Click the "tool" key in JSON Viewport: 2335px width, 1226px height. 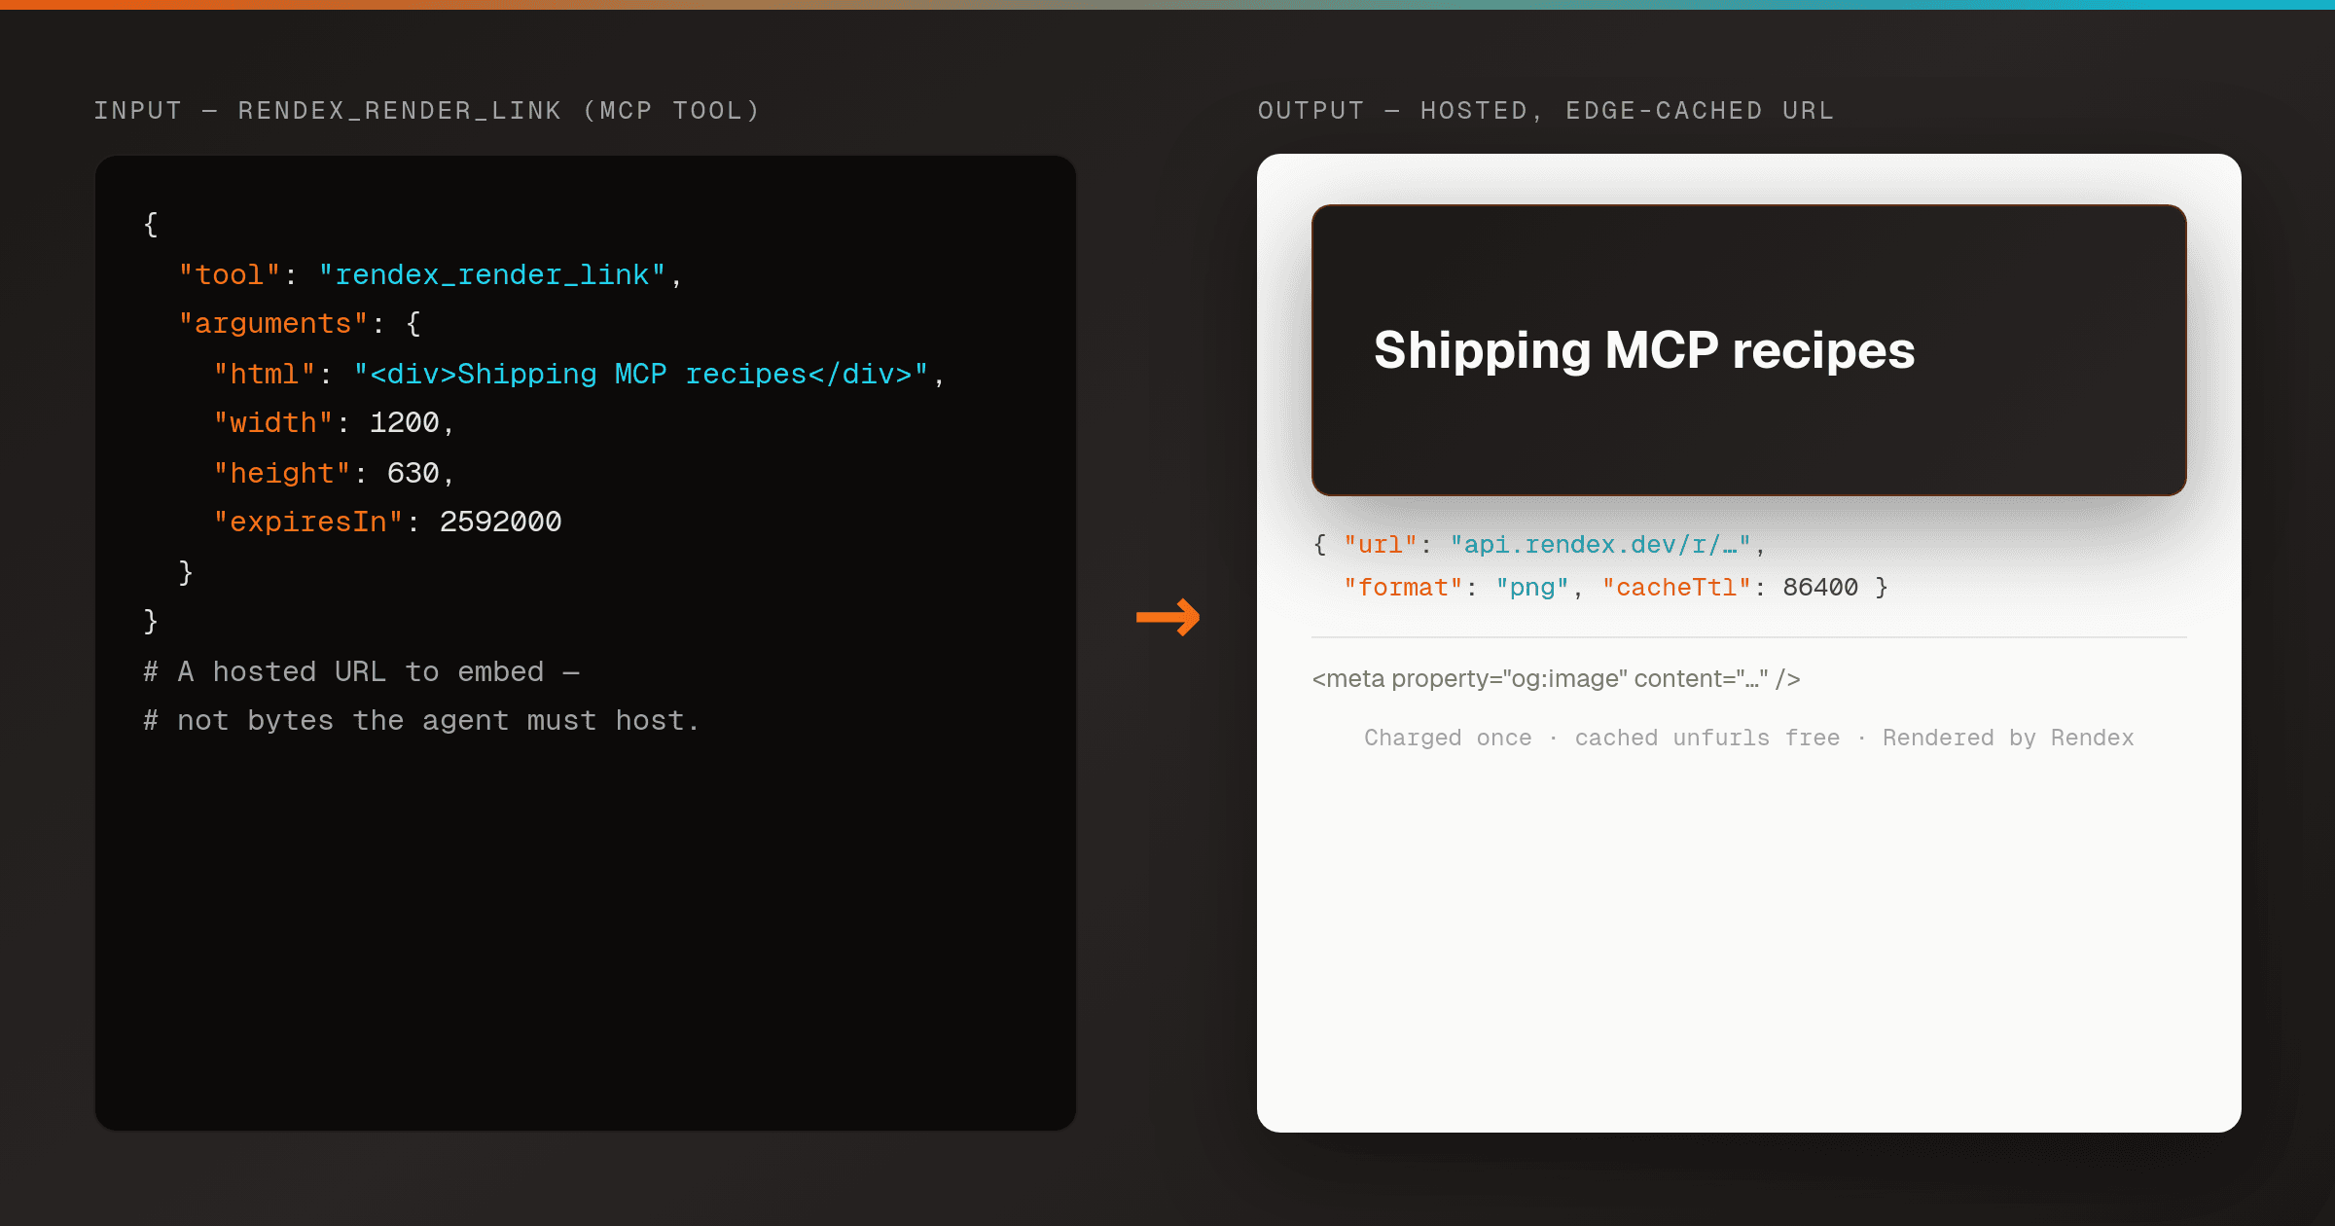(x=230, y=275)
